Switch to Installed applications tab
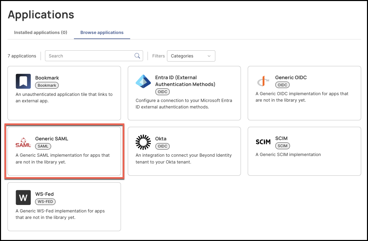 point(41,33)
